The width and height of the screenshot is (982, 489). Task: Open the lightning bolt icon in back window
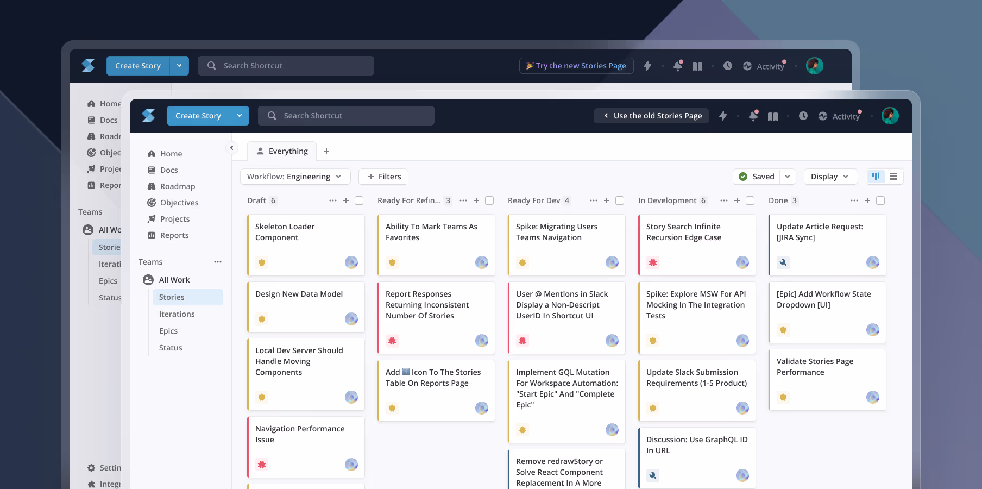pos(647,66)
